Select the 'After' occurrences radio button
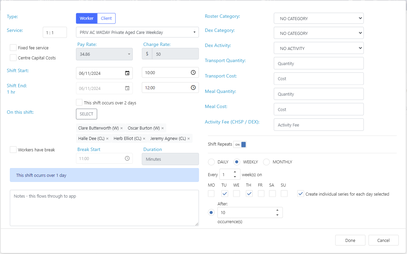 pos(211,212)
